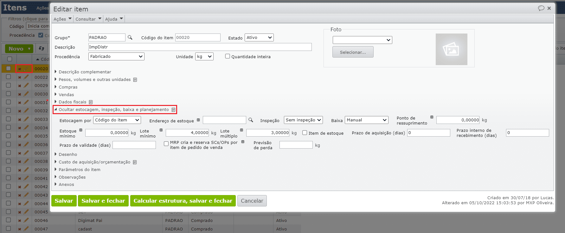Select the row checkbox for item 00046
This screenshot has width=565, height=233.
coord(9,220)
